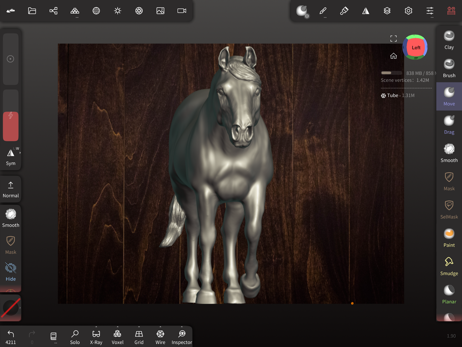This screenshot has width=462, height=347.
Task: Click the red intensity slider
Action: point(11,126)
